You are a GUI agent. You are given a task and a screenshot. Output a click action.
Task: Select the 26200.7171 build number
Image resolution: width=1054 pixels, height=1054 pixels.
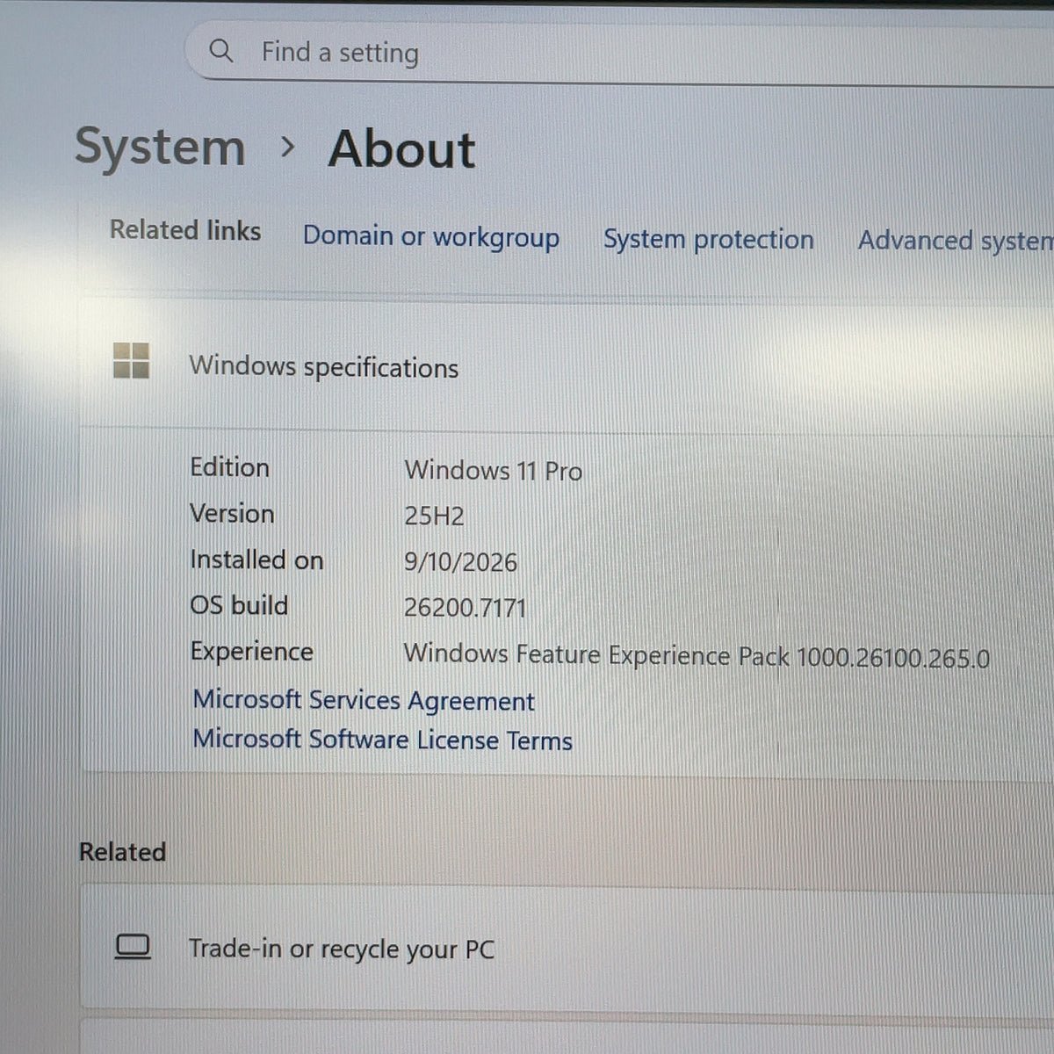(x=465, y=608)
